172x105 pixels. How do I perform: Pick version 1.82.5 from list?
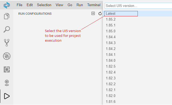(x=138, y=66)
